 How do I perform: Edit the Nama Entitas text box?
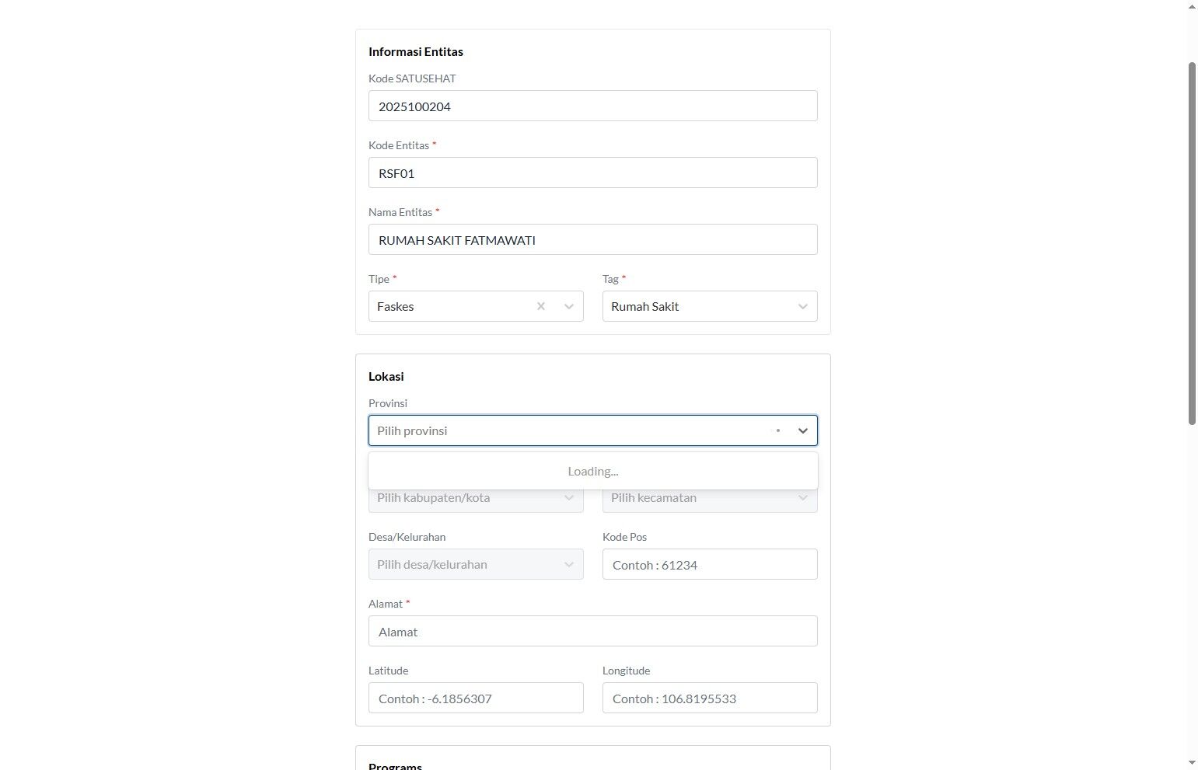point(592,240)
